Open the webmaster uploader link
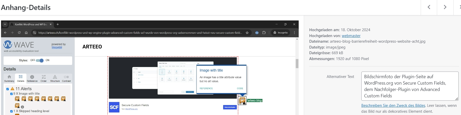This screenshot has width=461, height=115. [x=351, y=36]
